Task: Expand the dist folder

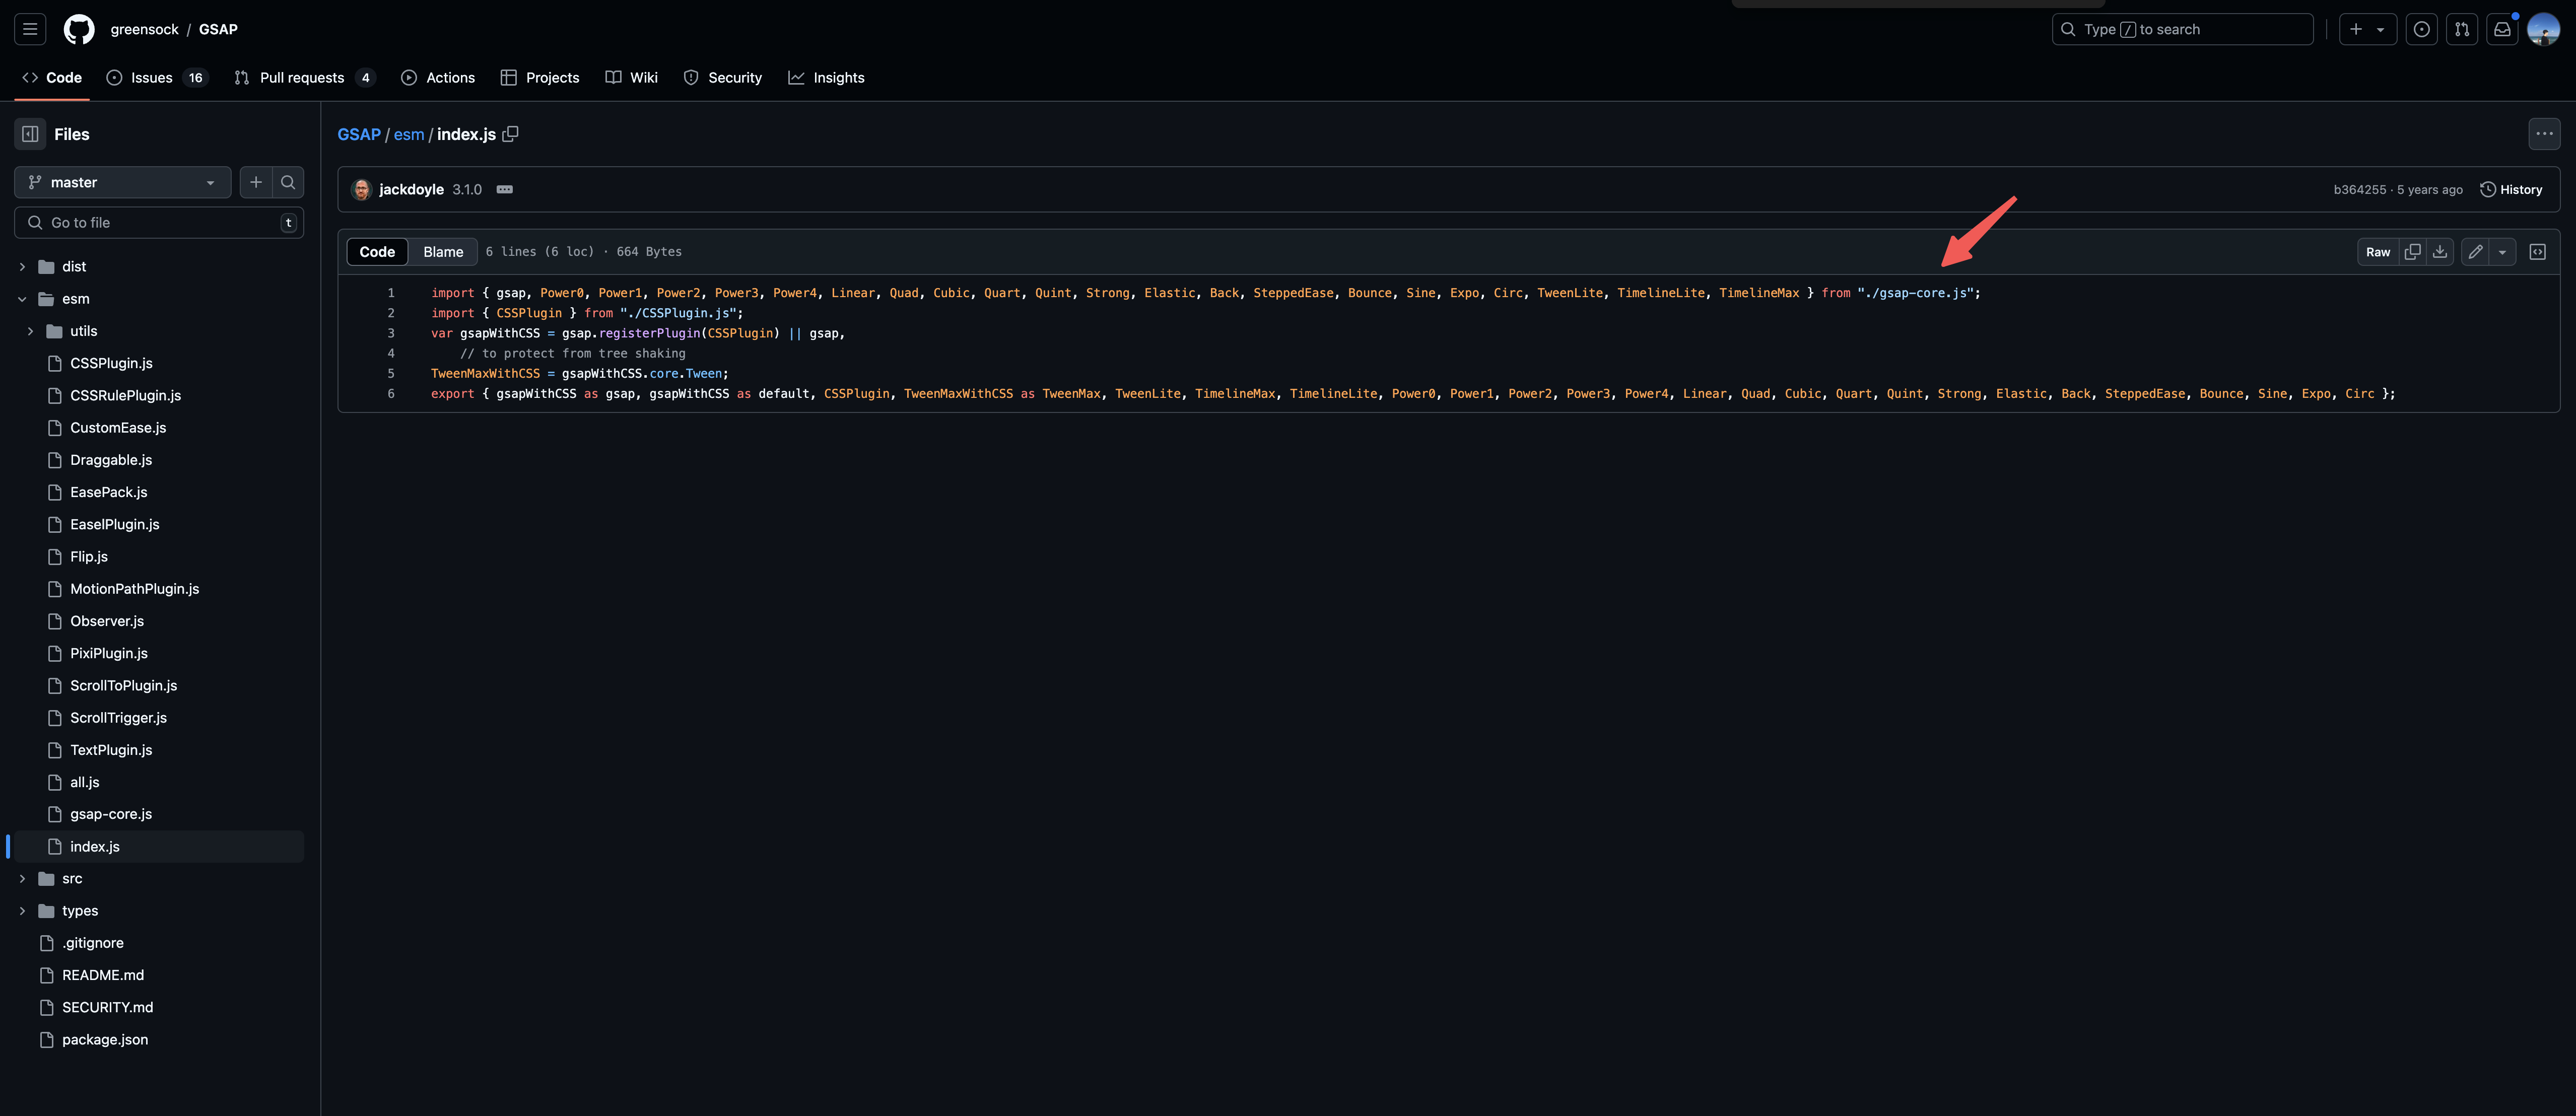Action: (22, 267)
